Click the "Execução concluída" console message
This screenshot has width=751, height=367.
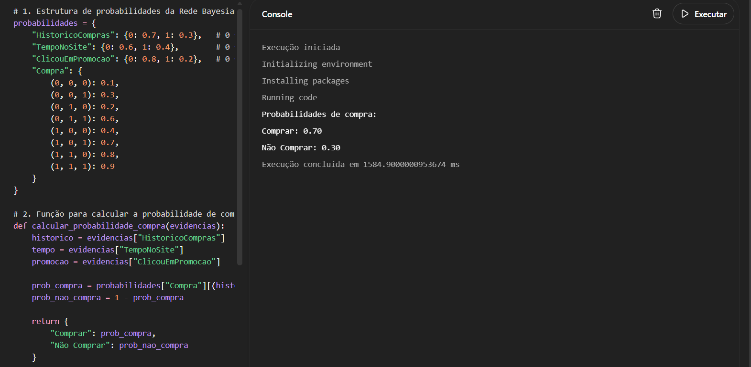click(360, 165)
